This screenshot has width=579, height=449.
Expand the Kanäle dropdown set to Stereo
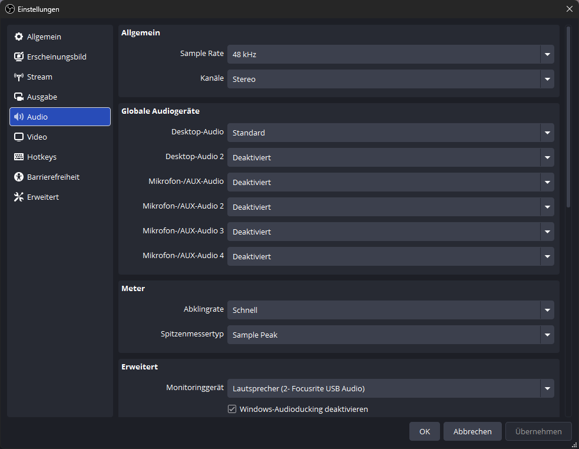coord(391,79)
